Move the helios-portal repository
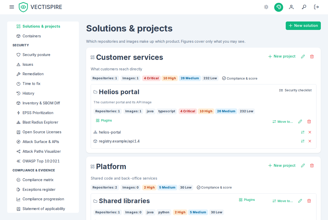 303,132
